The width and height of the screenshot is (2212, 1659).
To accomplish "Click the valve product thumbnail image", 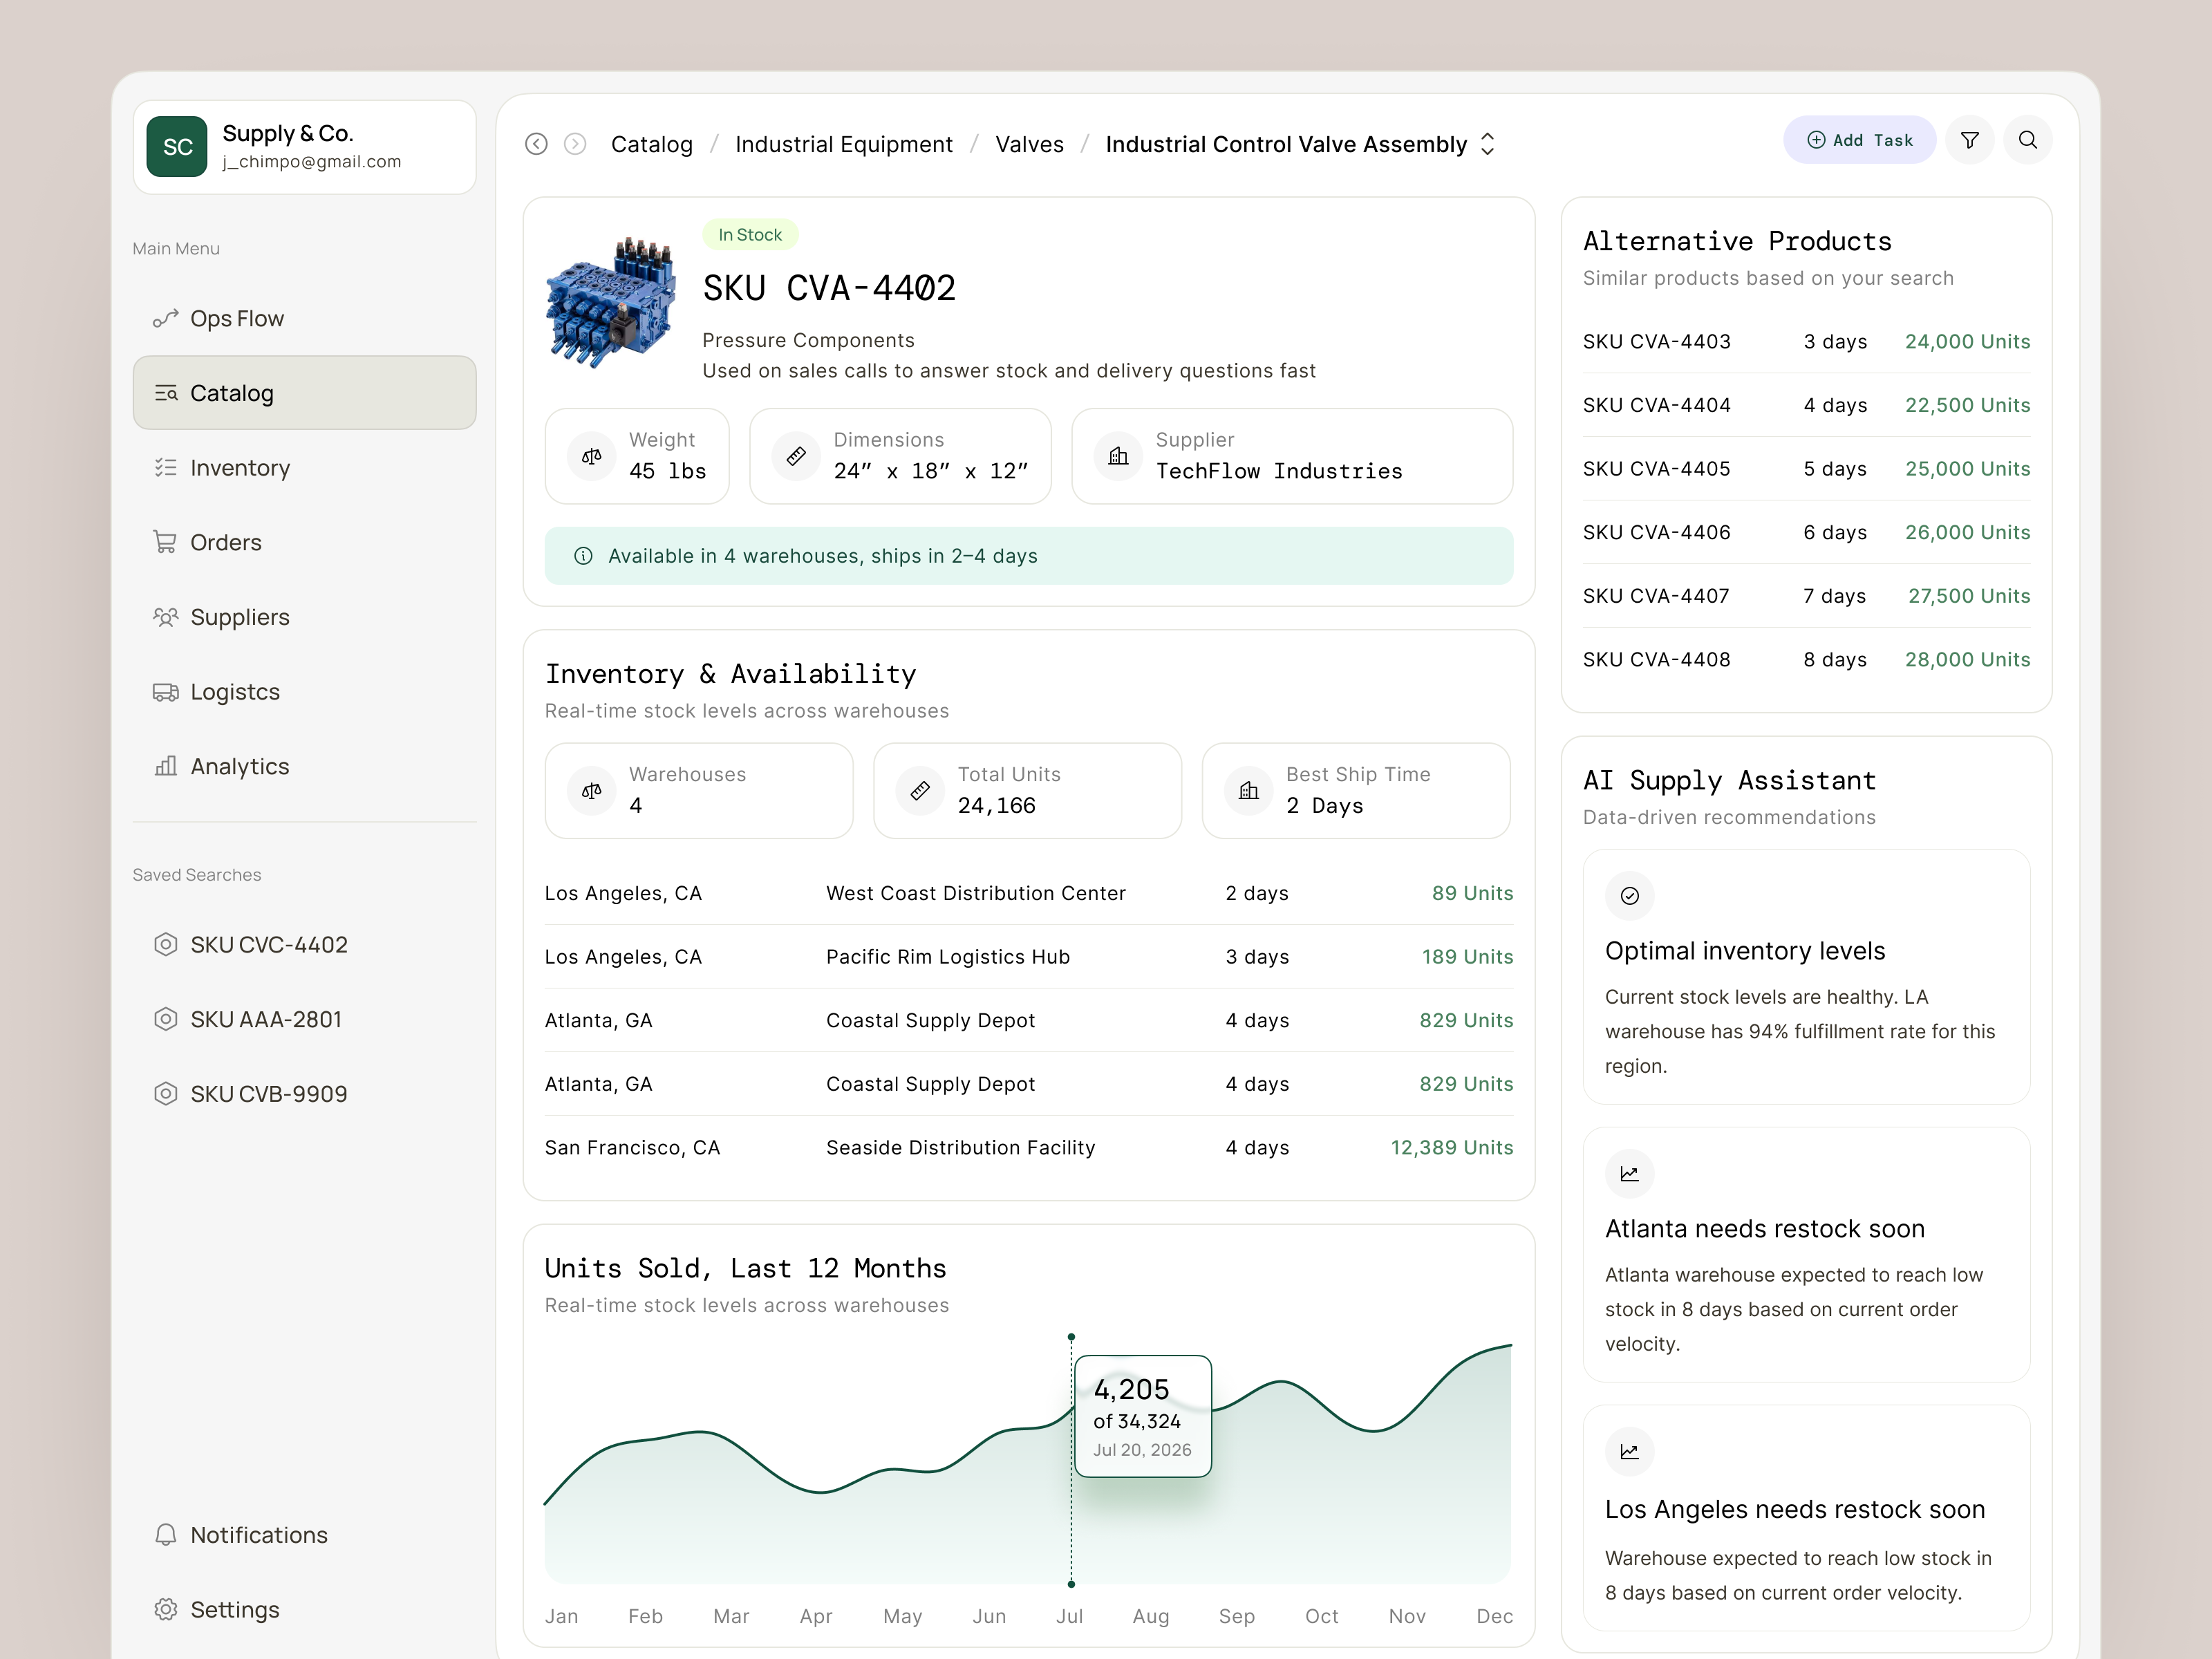I will pyautogui.click(x=611, y=302).
